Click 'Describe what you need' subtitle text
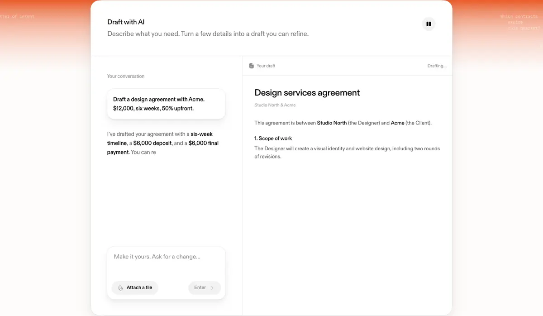This screenshot has width=543, height=316. (208, 34)
